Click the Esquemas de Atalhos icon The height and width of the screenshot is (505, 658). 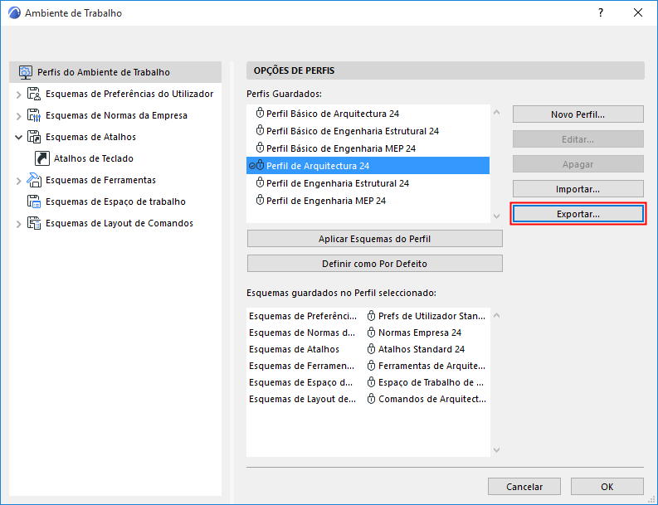[x=34, y=137]
